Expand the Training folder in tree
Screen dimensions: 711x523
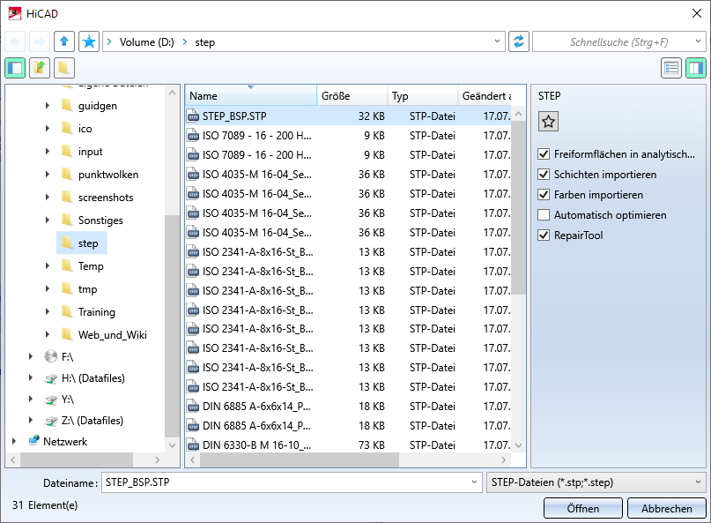tap(48, 312)
